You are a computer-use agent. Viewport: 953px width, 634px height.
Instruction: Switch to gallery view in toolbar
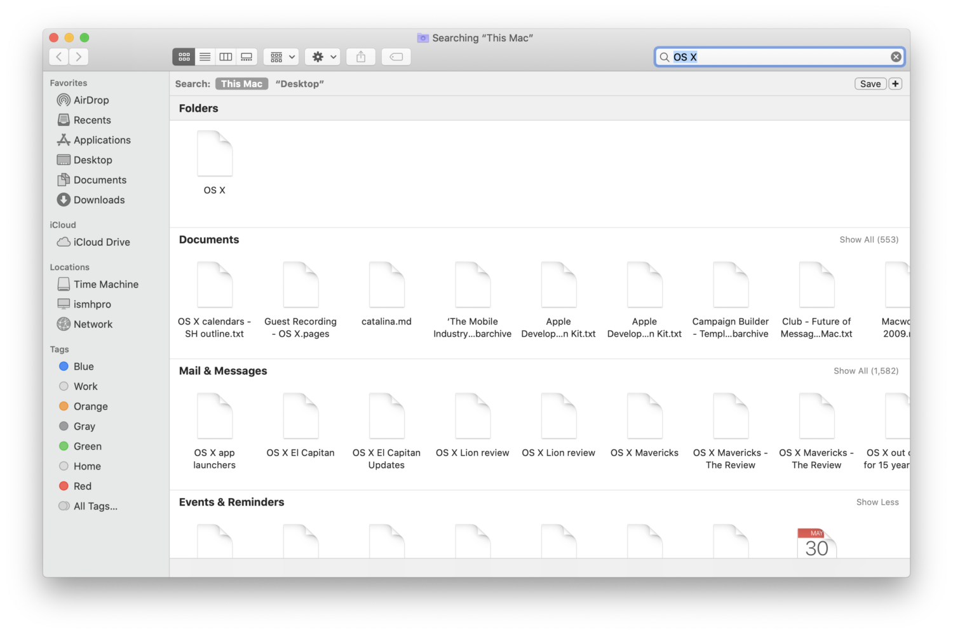247,57
